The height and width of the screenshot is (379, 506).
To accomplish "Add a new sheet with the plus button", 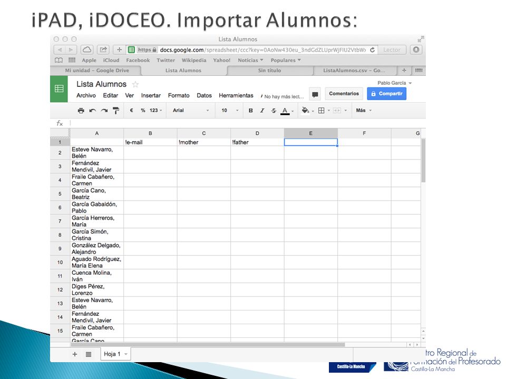I will [75, 354].
